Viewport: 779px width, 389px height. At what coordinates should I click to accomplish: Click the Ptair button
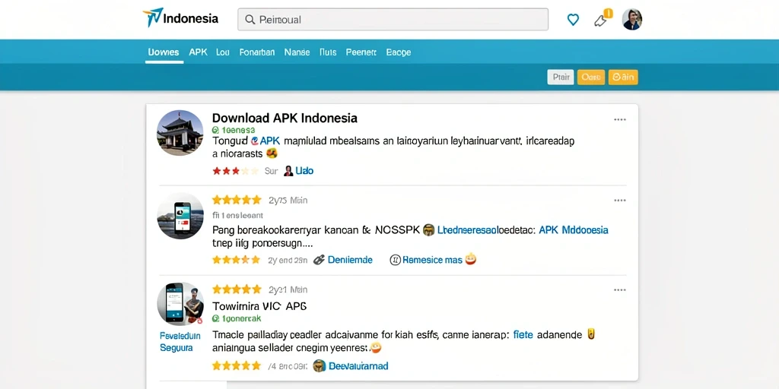click(561, 77)
